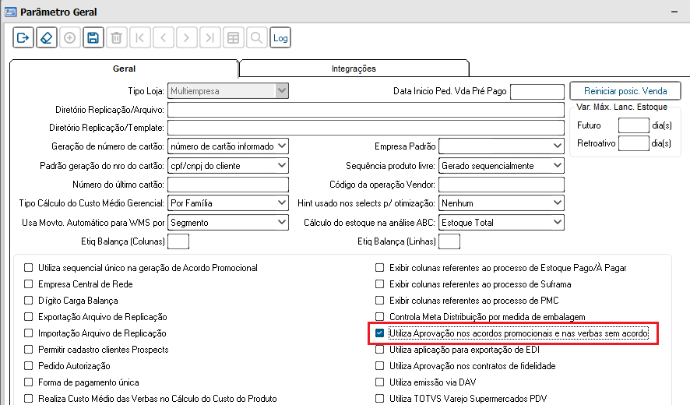Enable Importação Arquivo de Replicação
Viewport: 690px width, 405px height.
29,333
